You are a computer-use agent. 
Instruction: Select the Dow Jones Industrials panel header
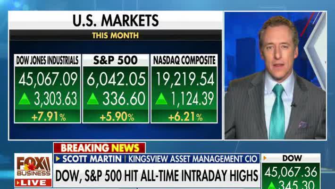[x=47, y=60]
